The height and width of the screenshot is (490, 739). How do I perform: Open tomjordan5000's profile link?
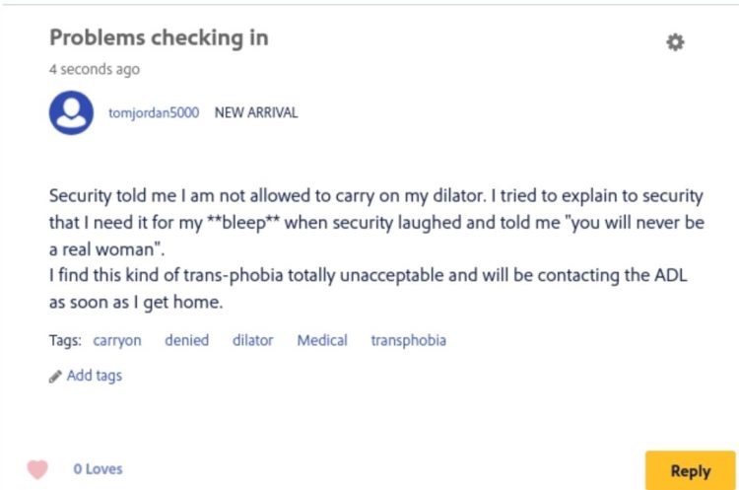click(x=153, y=112)
